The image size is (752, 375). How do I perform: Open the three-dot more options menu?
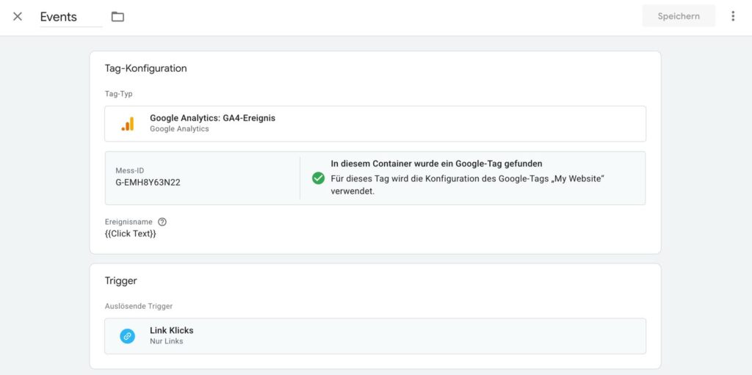pos(733,16)
